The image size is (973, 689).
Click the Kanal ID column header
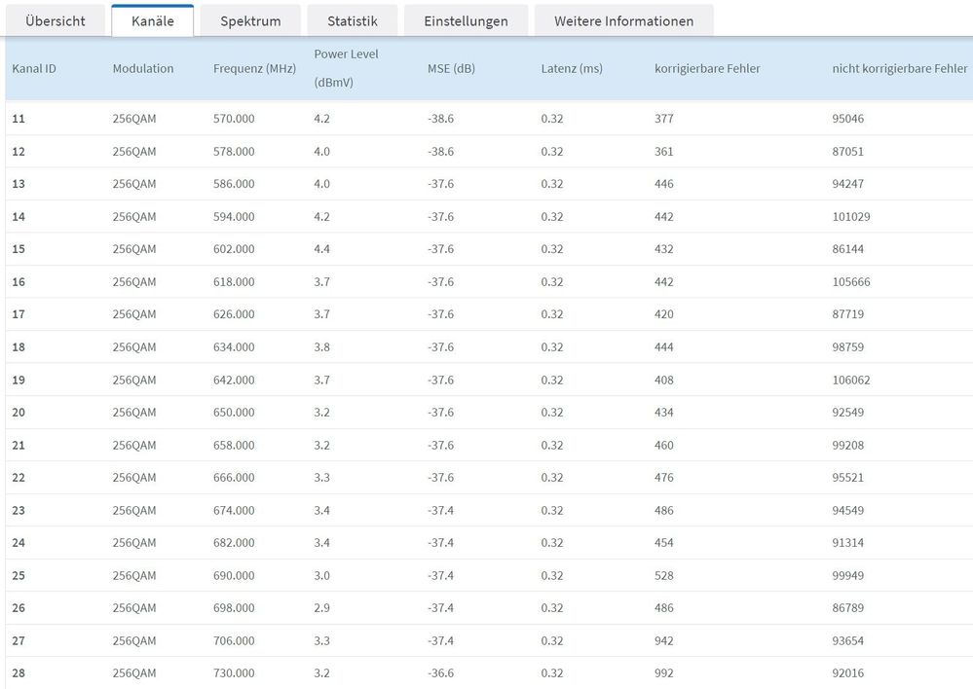pyautogui.click(x=34, y=69)
